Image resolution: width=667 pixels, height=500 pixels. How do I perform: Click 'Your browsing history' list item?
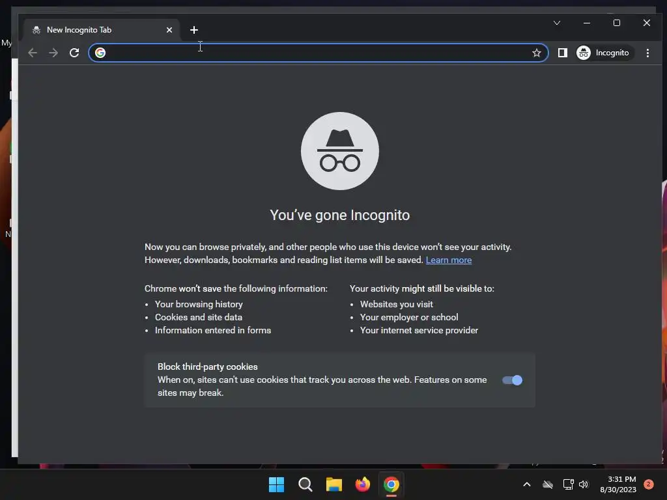click(199, 304)
